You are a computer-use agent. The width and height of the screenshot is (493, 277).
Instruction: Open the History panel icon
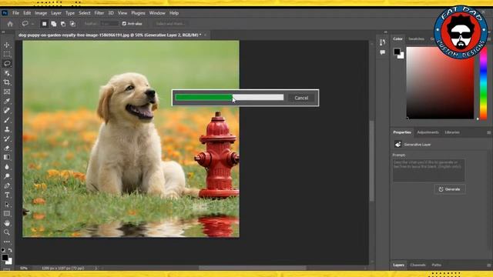[382, 42]
